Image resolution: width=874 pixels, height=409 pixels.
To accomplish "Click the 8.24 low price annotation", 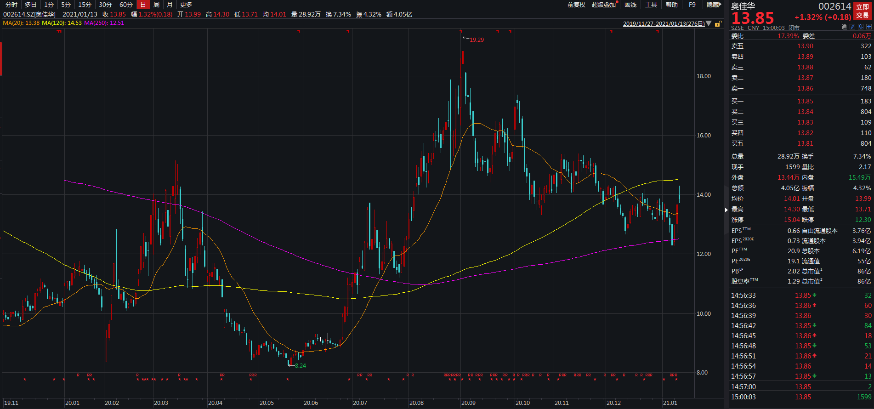I will coord(300,366).
